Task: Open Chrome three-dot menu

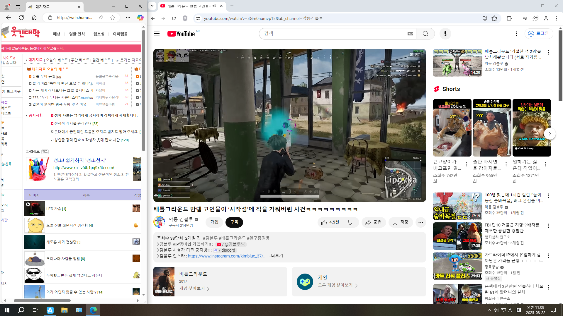Action: tap(556, 18)
